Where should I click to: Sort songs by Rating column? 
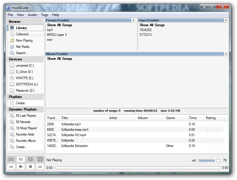214,118
